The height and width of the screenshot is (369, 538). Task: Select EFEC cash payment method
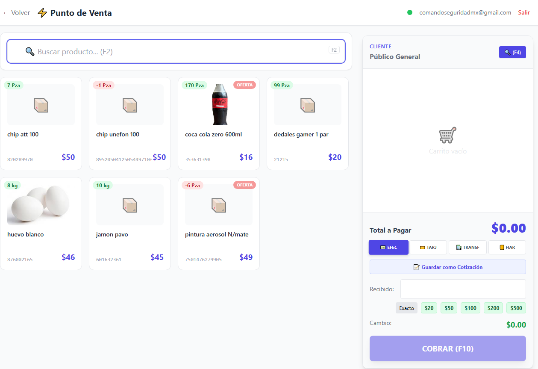pos(388,247)
